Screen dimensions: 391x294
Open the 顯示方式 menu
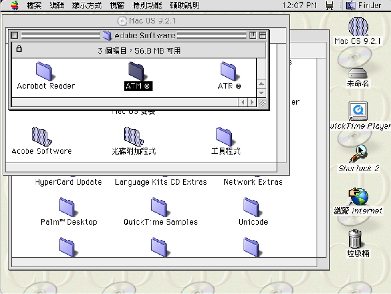pos(87,5)
